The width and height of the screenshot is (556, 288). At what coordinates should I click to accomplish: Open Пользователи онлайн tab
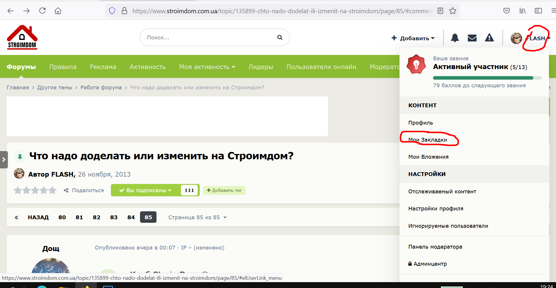click(x=322, y=67)
